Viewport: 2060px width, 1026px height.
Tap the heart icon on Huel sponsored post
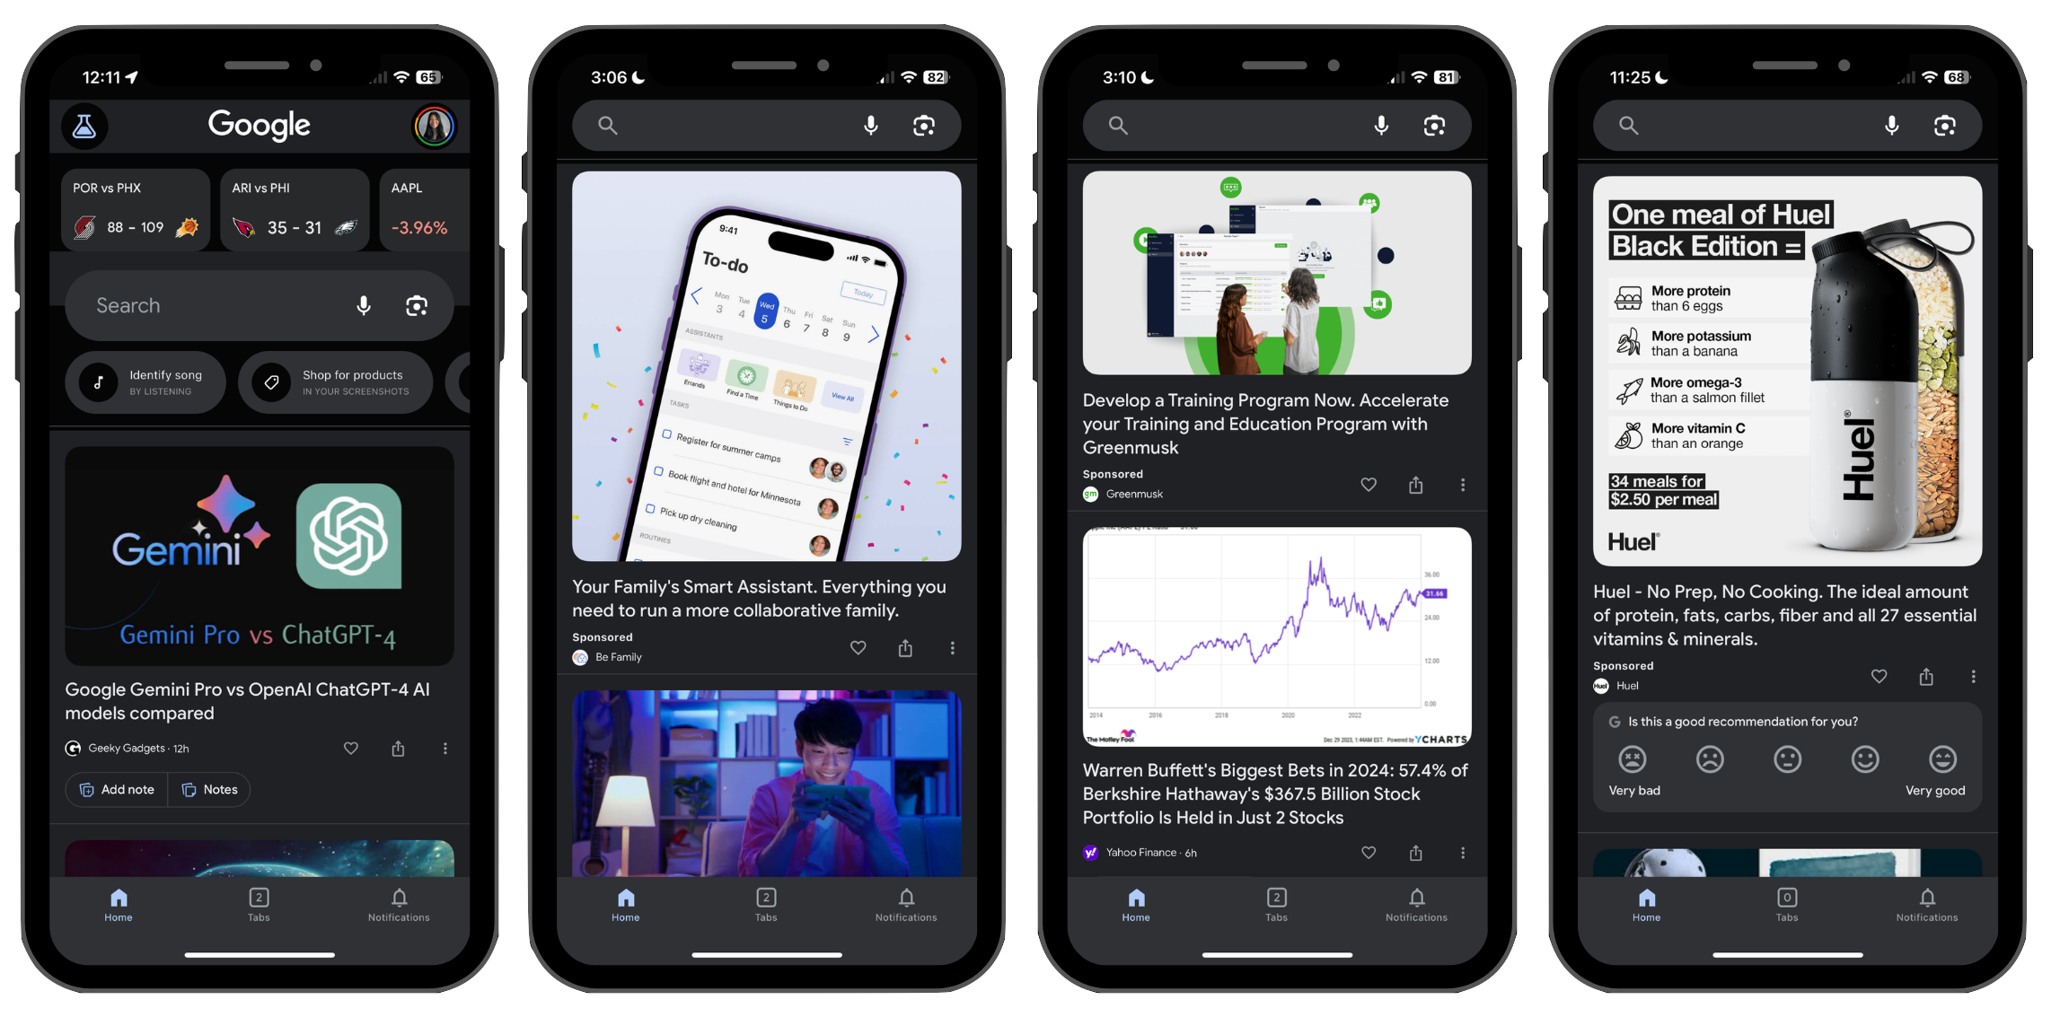pos(1880,677)
